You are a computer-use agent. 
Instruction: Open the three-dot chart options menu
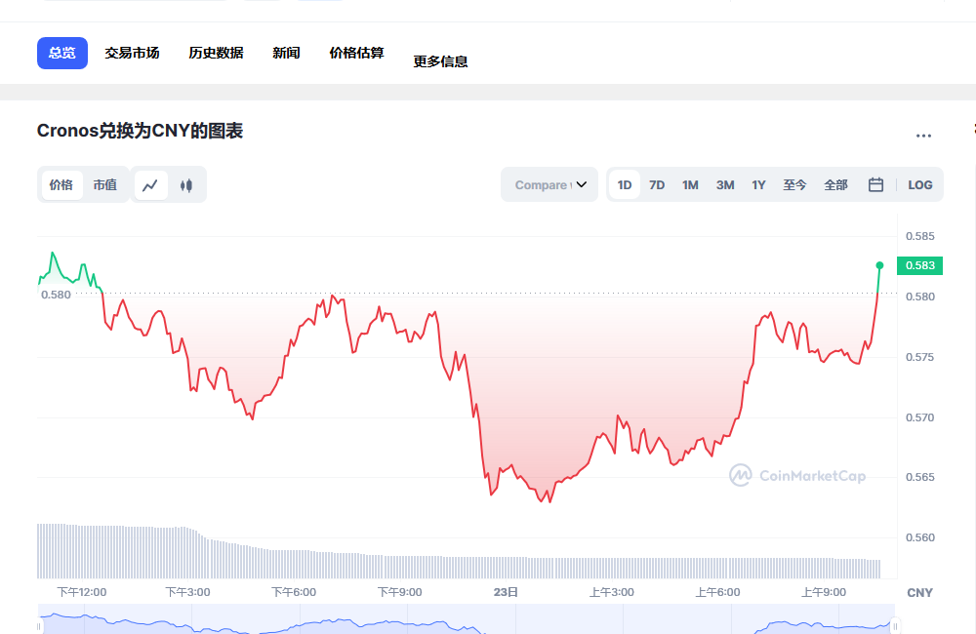(923, 135)
